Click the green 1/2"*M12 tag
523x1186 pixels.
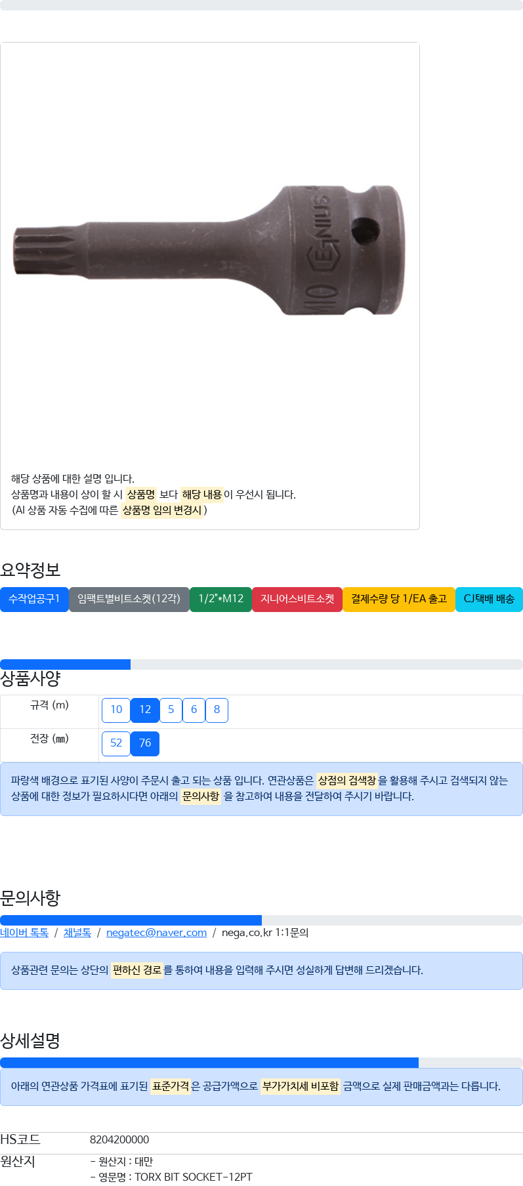(x=221, y=599)
